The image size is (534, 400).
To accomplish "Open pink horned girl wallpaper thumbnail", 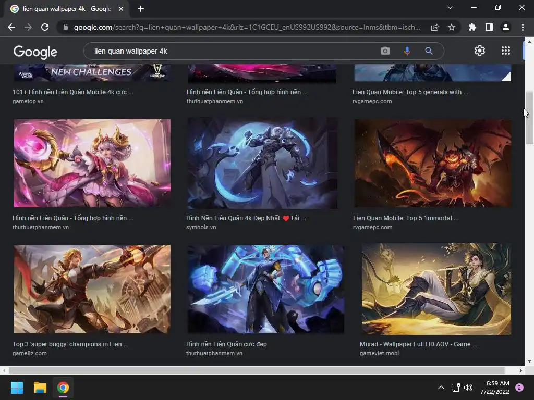I will [x=92, y=163].
